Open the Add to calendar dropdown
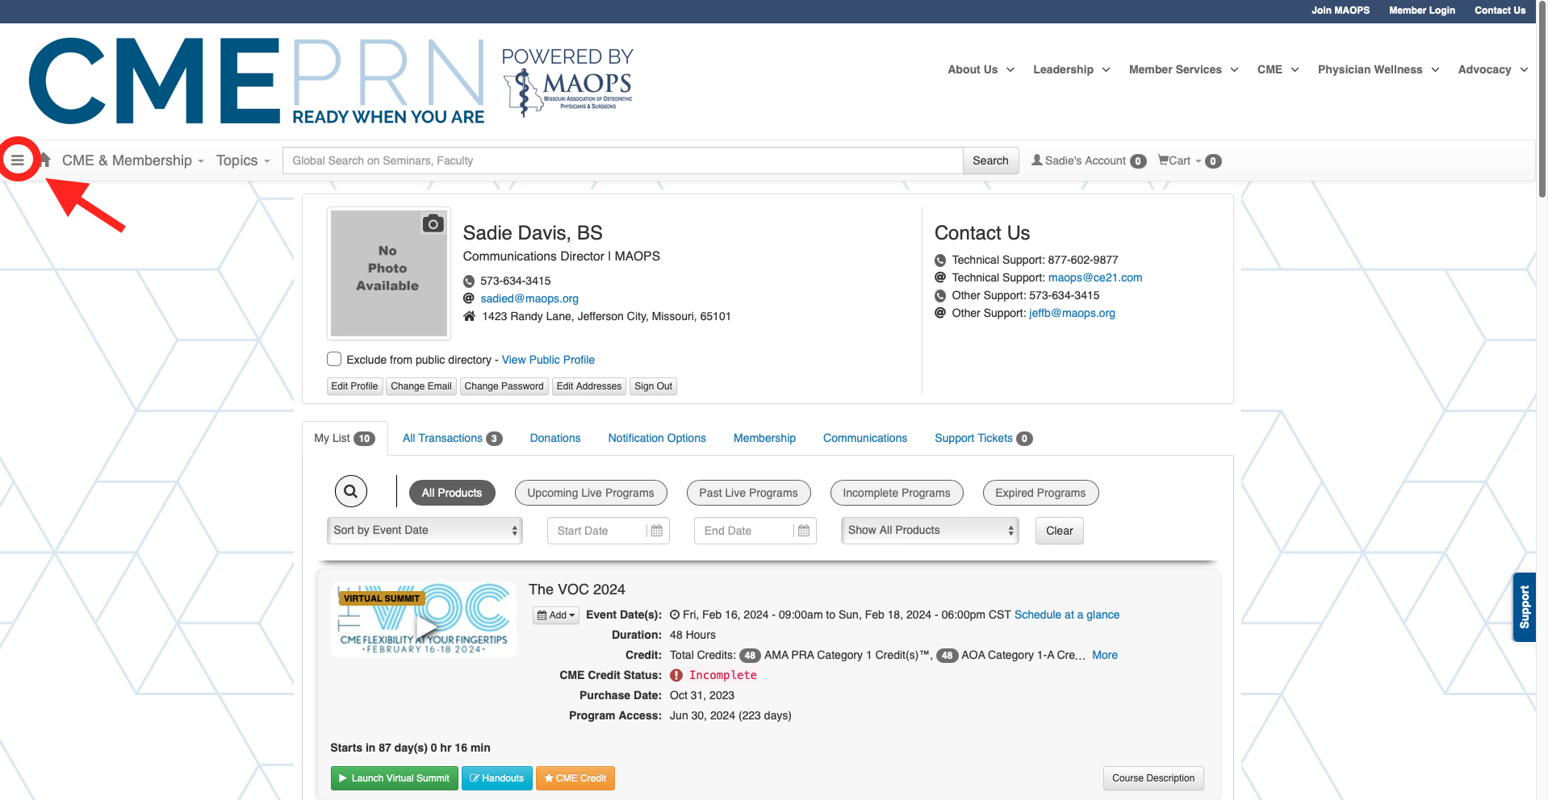 click(556, 615)
